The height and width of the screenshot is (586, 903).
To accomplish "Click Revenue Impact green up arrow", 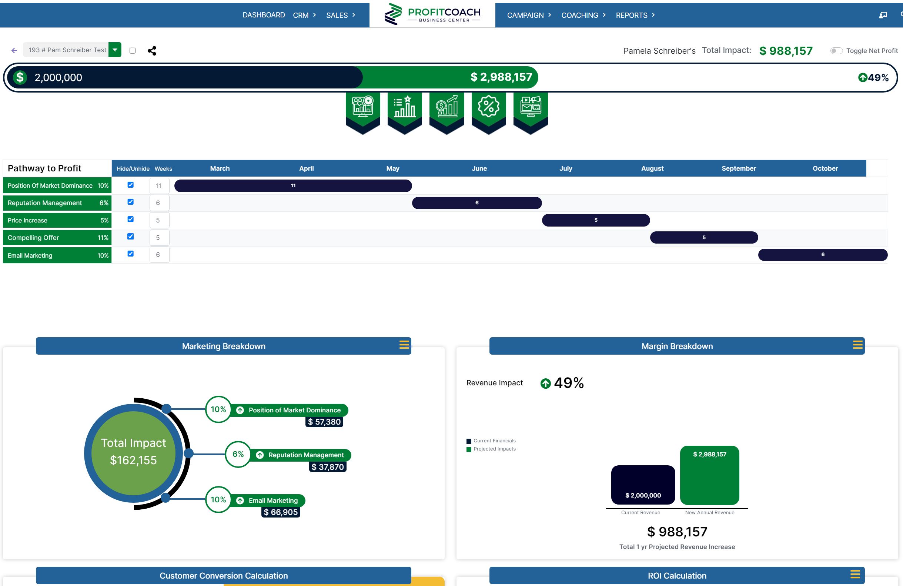I will [x=545, y=384].
